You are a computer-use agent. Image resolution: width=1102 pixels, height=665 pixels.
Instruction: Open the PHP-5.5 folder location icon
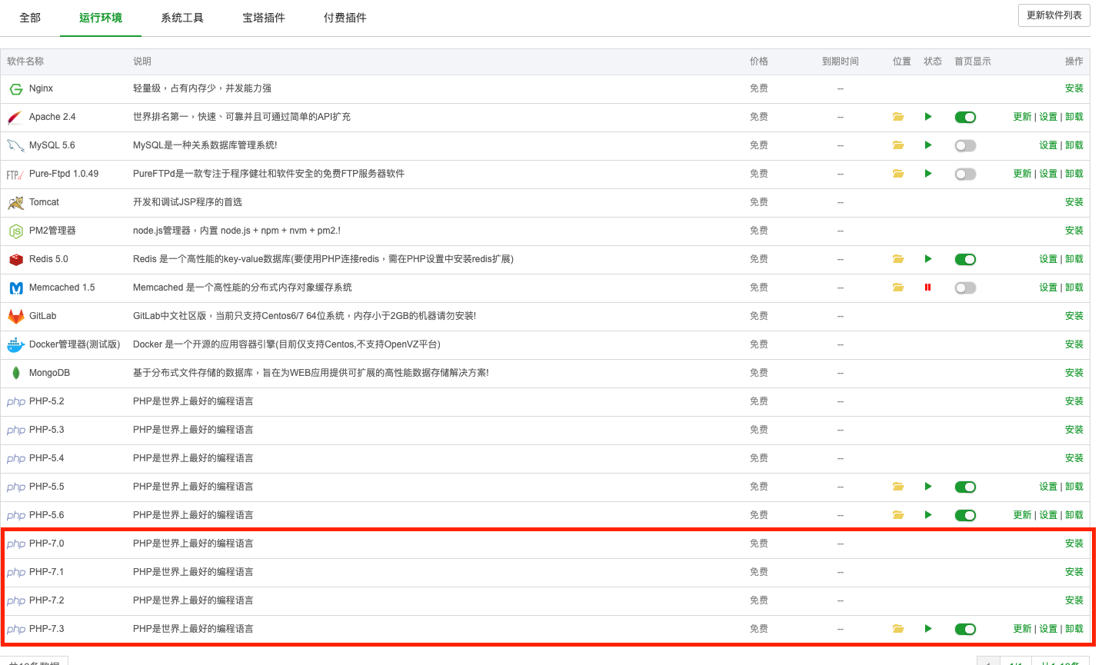point(897,487)
